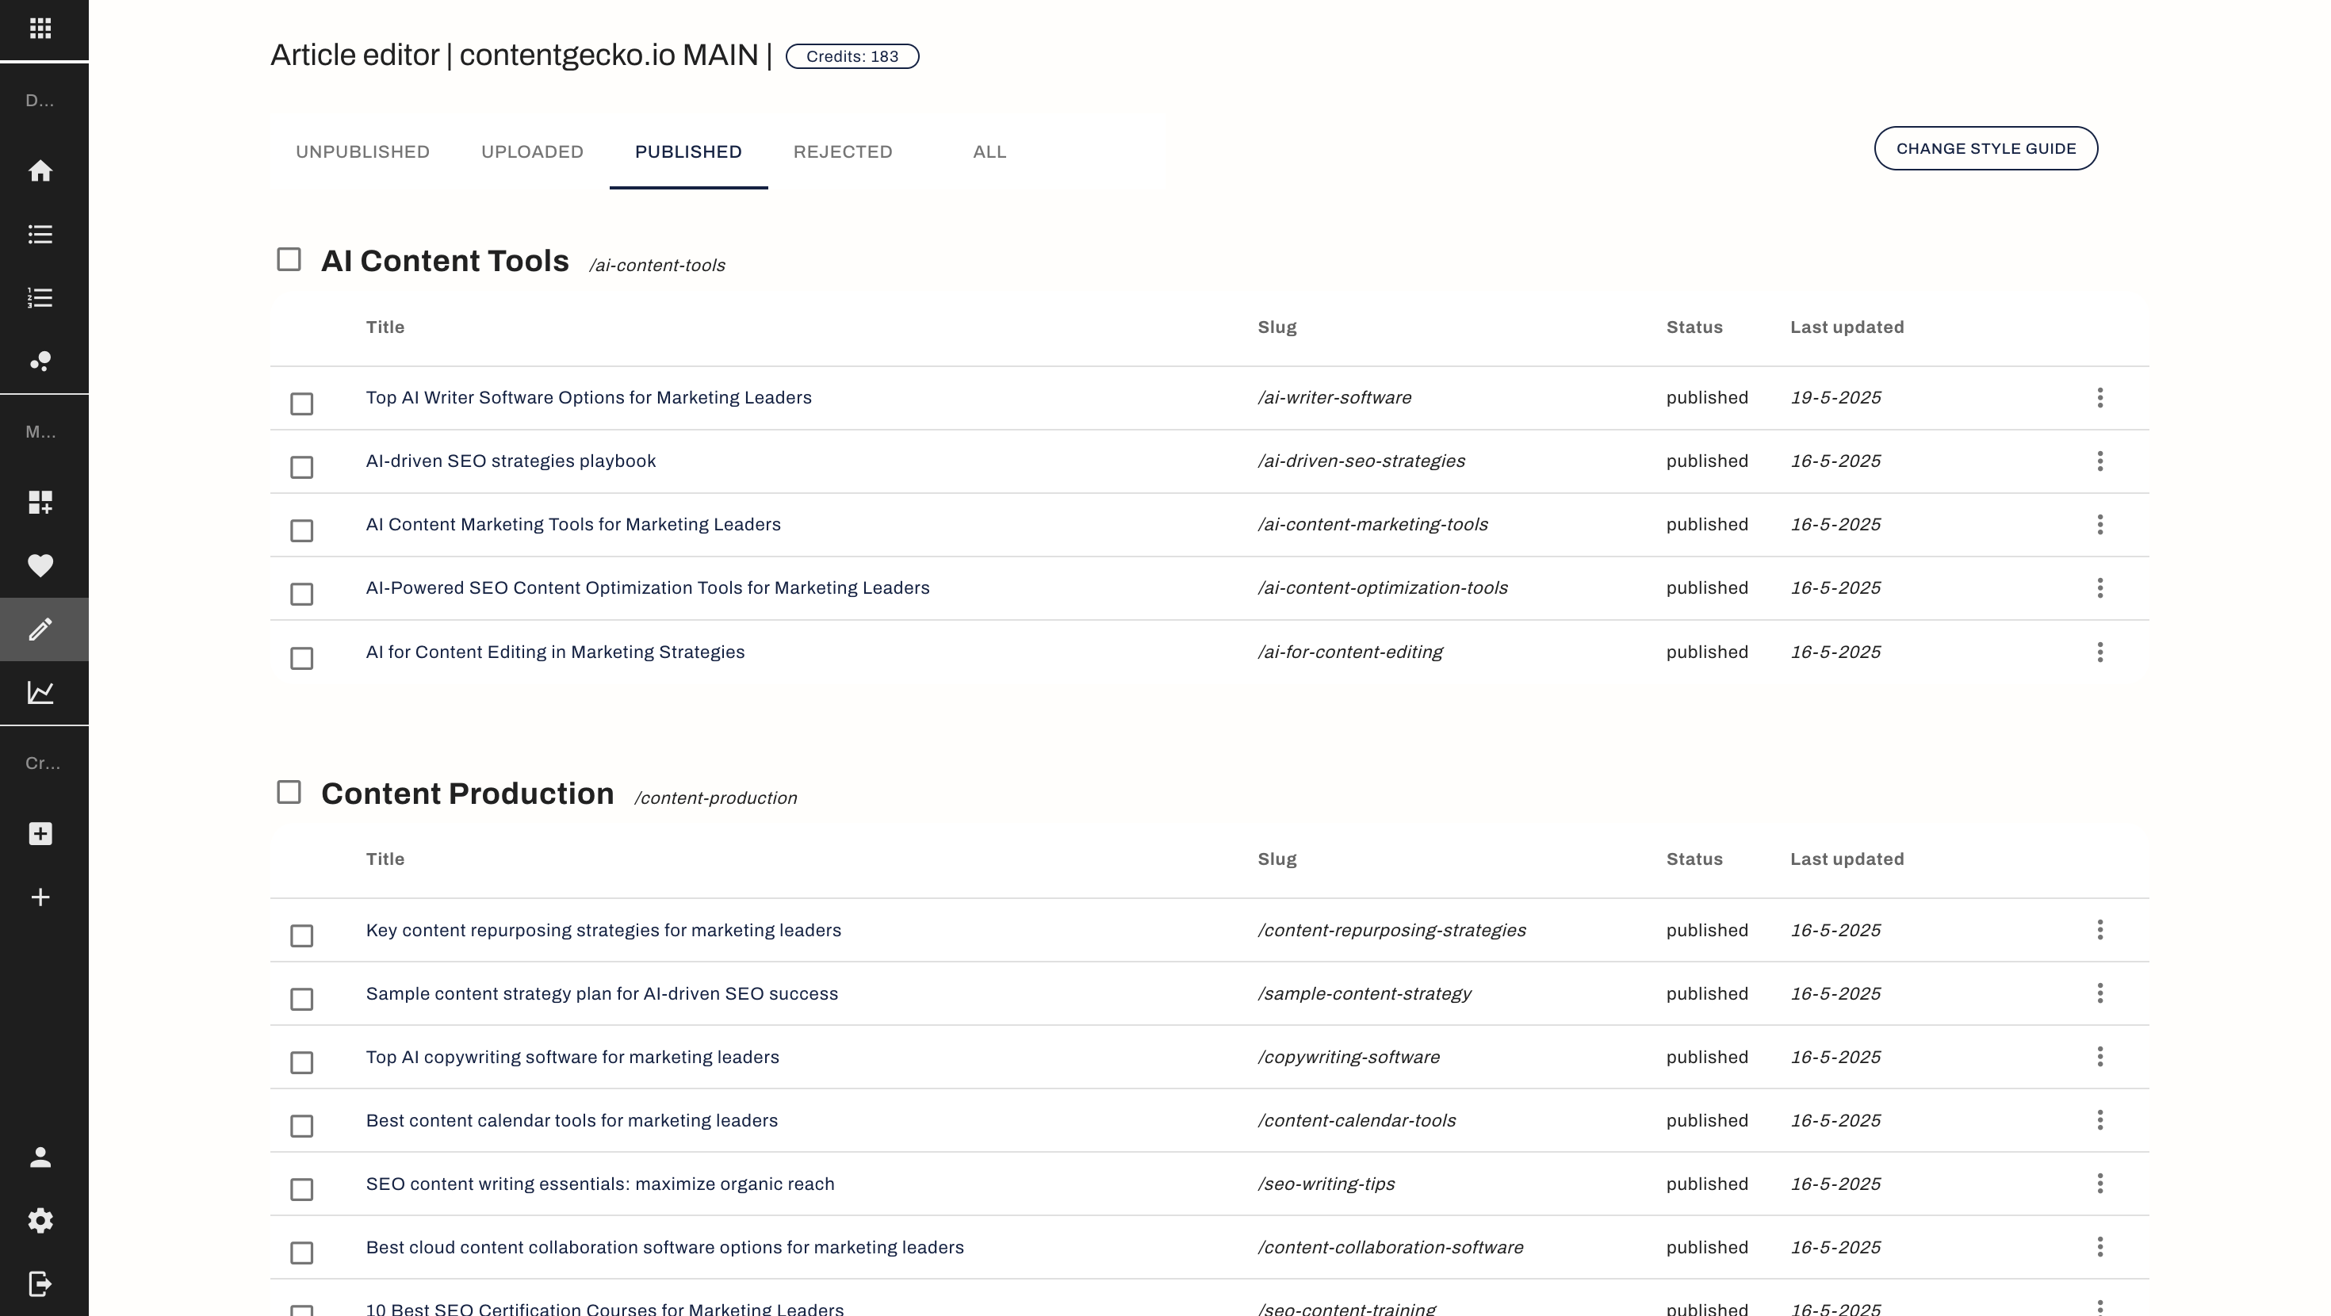
Task: Click the dashboard add-widget grid icon
Action: (x=40, y=503)
